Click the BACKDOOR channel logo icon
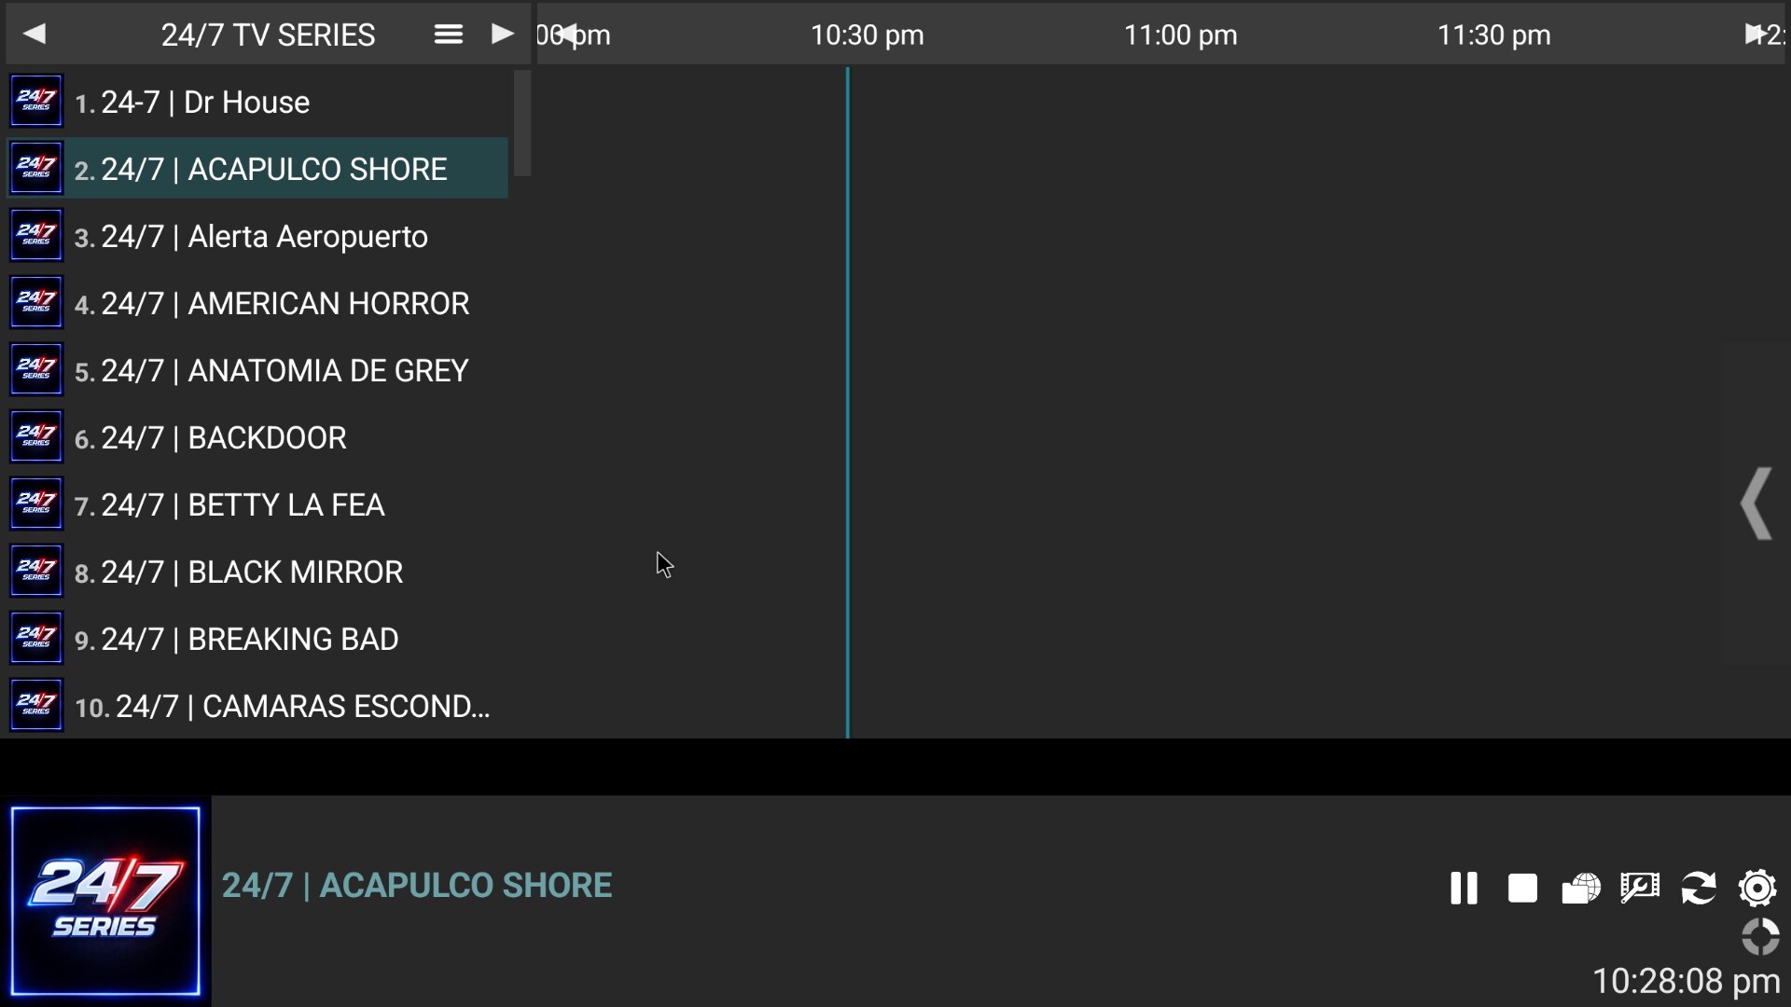1791x1007 pixels. coord(36,436)
